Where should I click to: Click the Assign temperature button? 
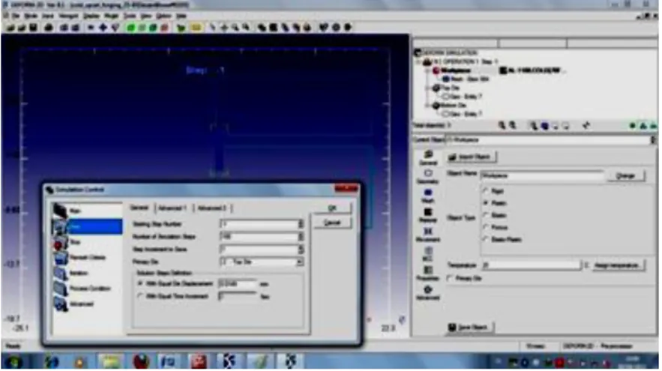point(618,265)
